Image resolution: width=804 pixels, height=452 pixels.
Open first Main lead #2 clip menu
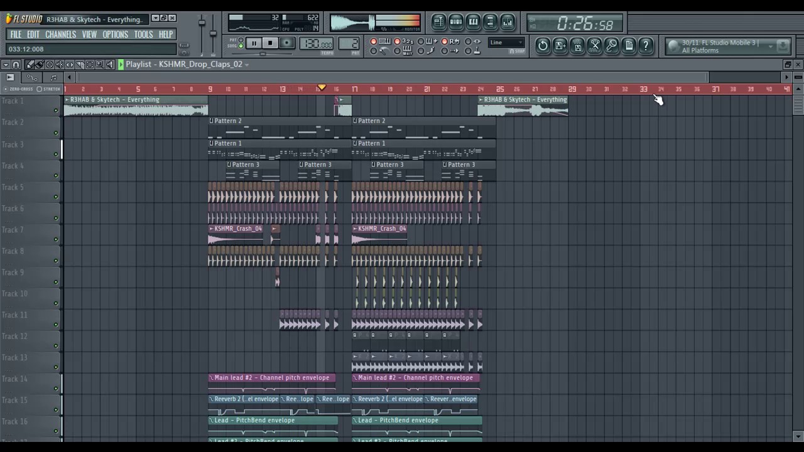[212, 378]
